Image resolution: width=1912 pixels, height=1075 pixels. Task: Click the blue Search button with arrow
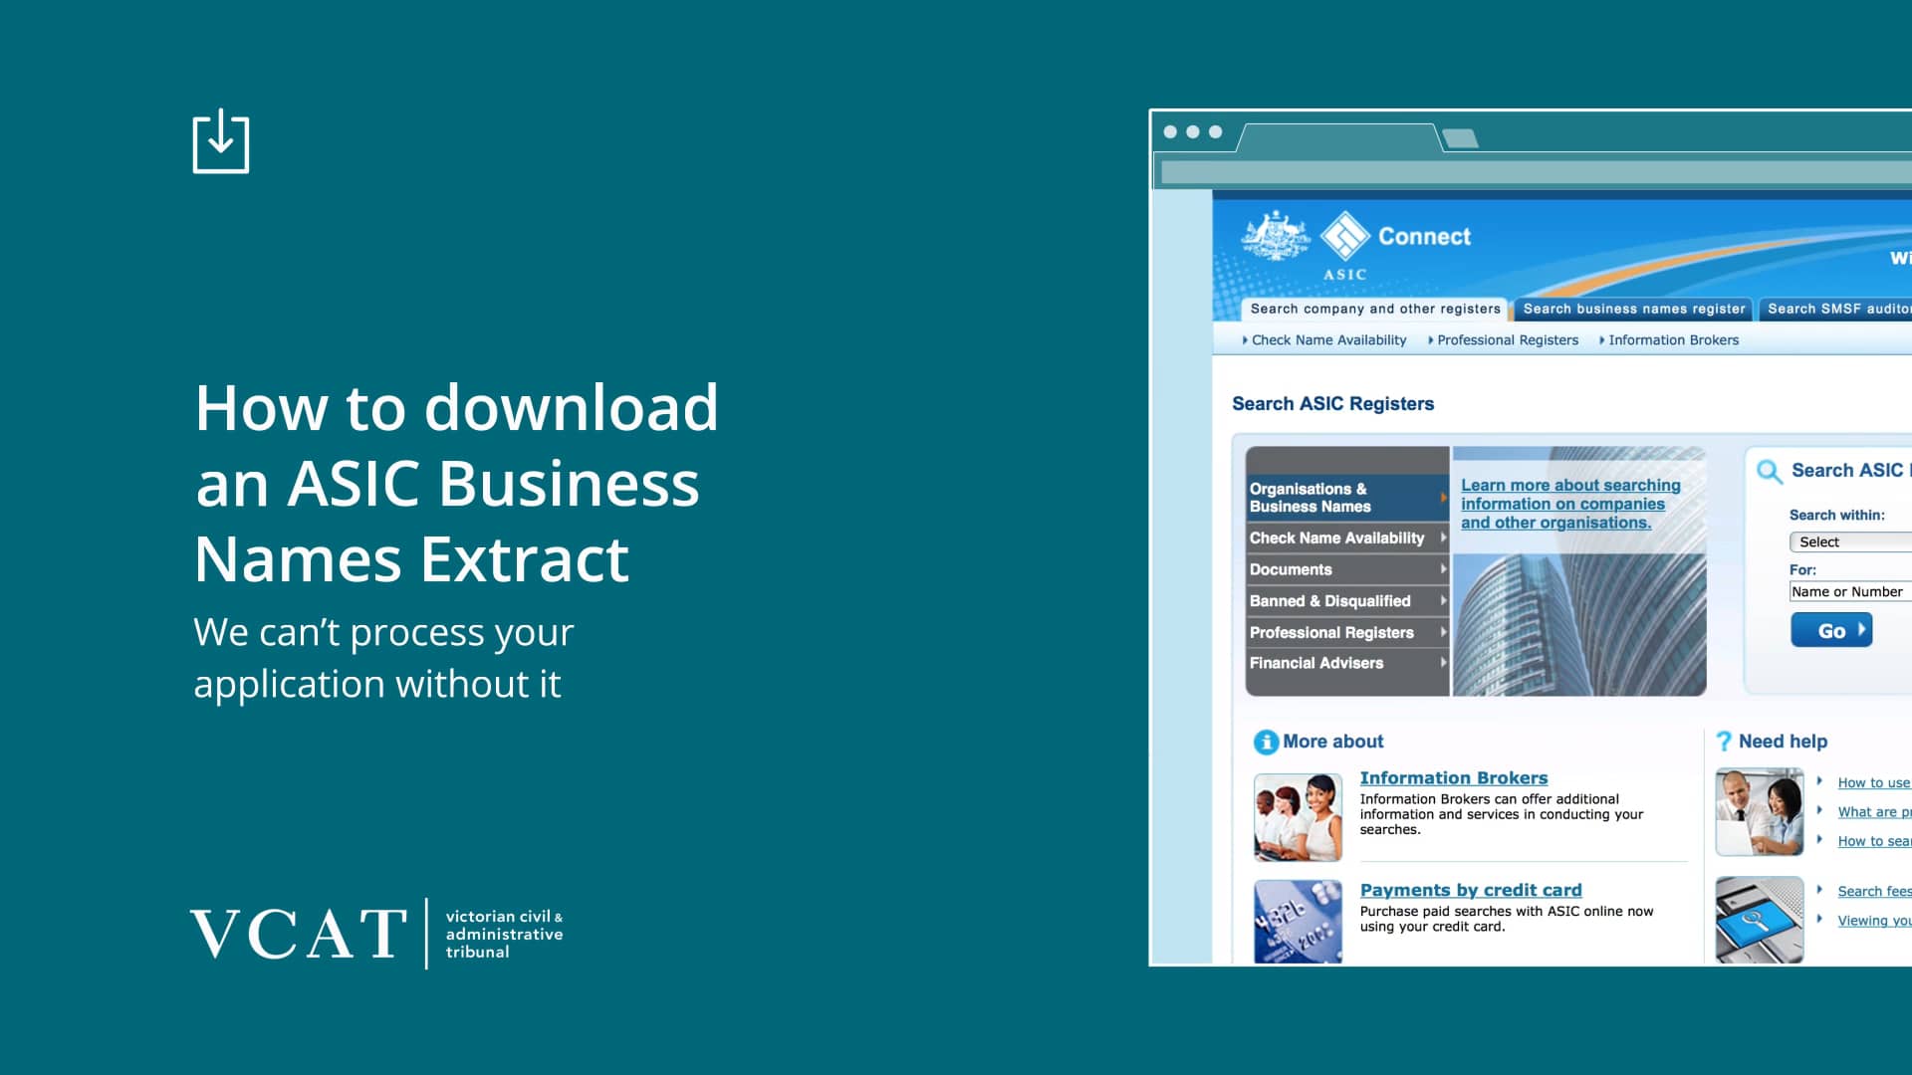coord(1828,630)
